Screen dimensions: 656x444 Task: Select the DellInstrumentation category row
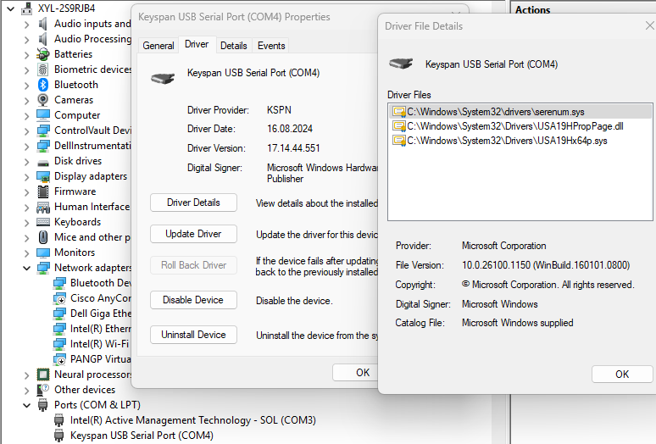(x=92, y=146)
